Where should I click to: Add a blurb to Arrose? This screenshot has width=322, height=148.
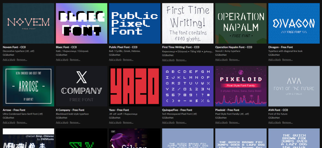(9, 122)
